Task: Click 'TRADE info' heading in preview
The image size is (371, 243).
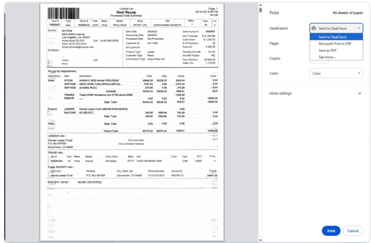Action: pos(56,152)
